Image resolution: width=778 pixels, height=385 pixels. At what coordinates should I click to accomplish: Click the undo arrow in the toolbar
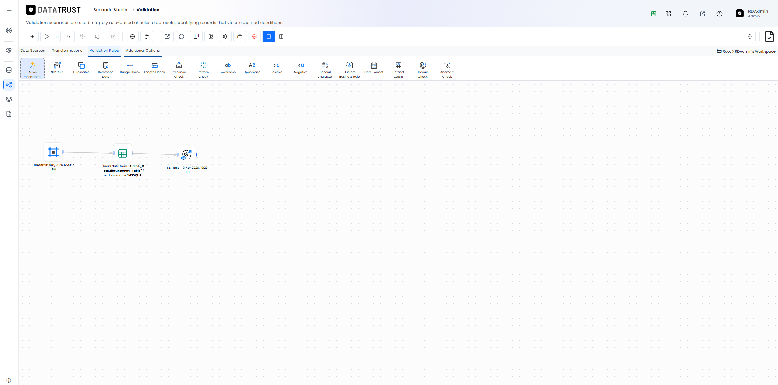[x=68, y=37]
